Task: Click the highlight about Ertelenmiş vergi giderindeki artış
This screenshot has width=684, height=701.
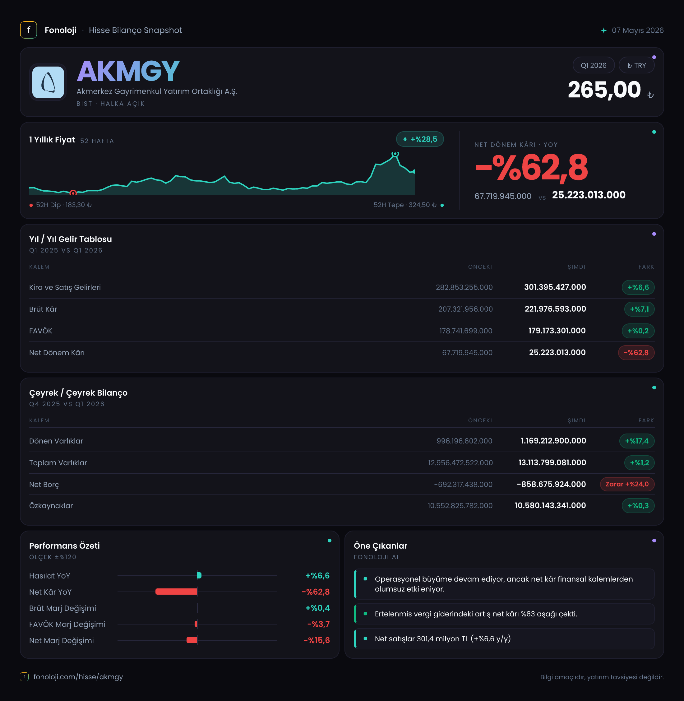Action: (504, 614)
